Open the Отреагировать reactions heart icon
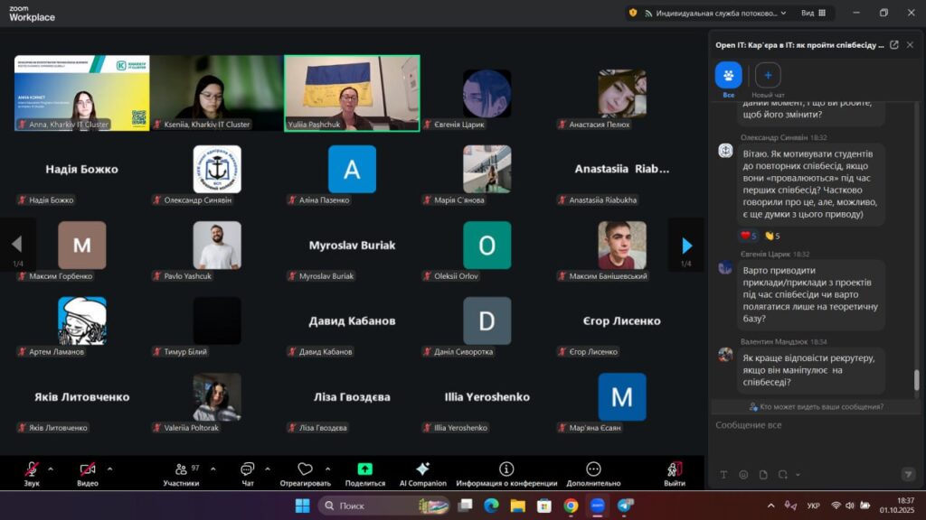Viewport: 926px width, 520px height. tap(305, 469)
